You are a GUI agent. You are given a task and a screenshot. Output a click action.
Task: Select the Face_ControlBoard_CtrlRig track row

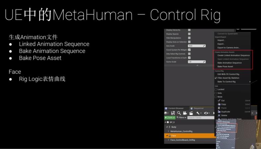[190, 140]
